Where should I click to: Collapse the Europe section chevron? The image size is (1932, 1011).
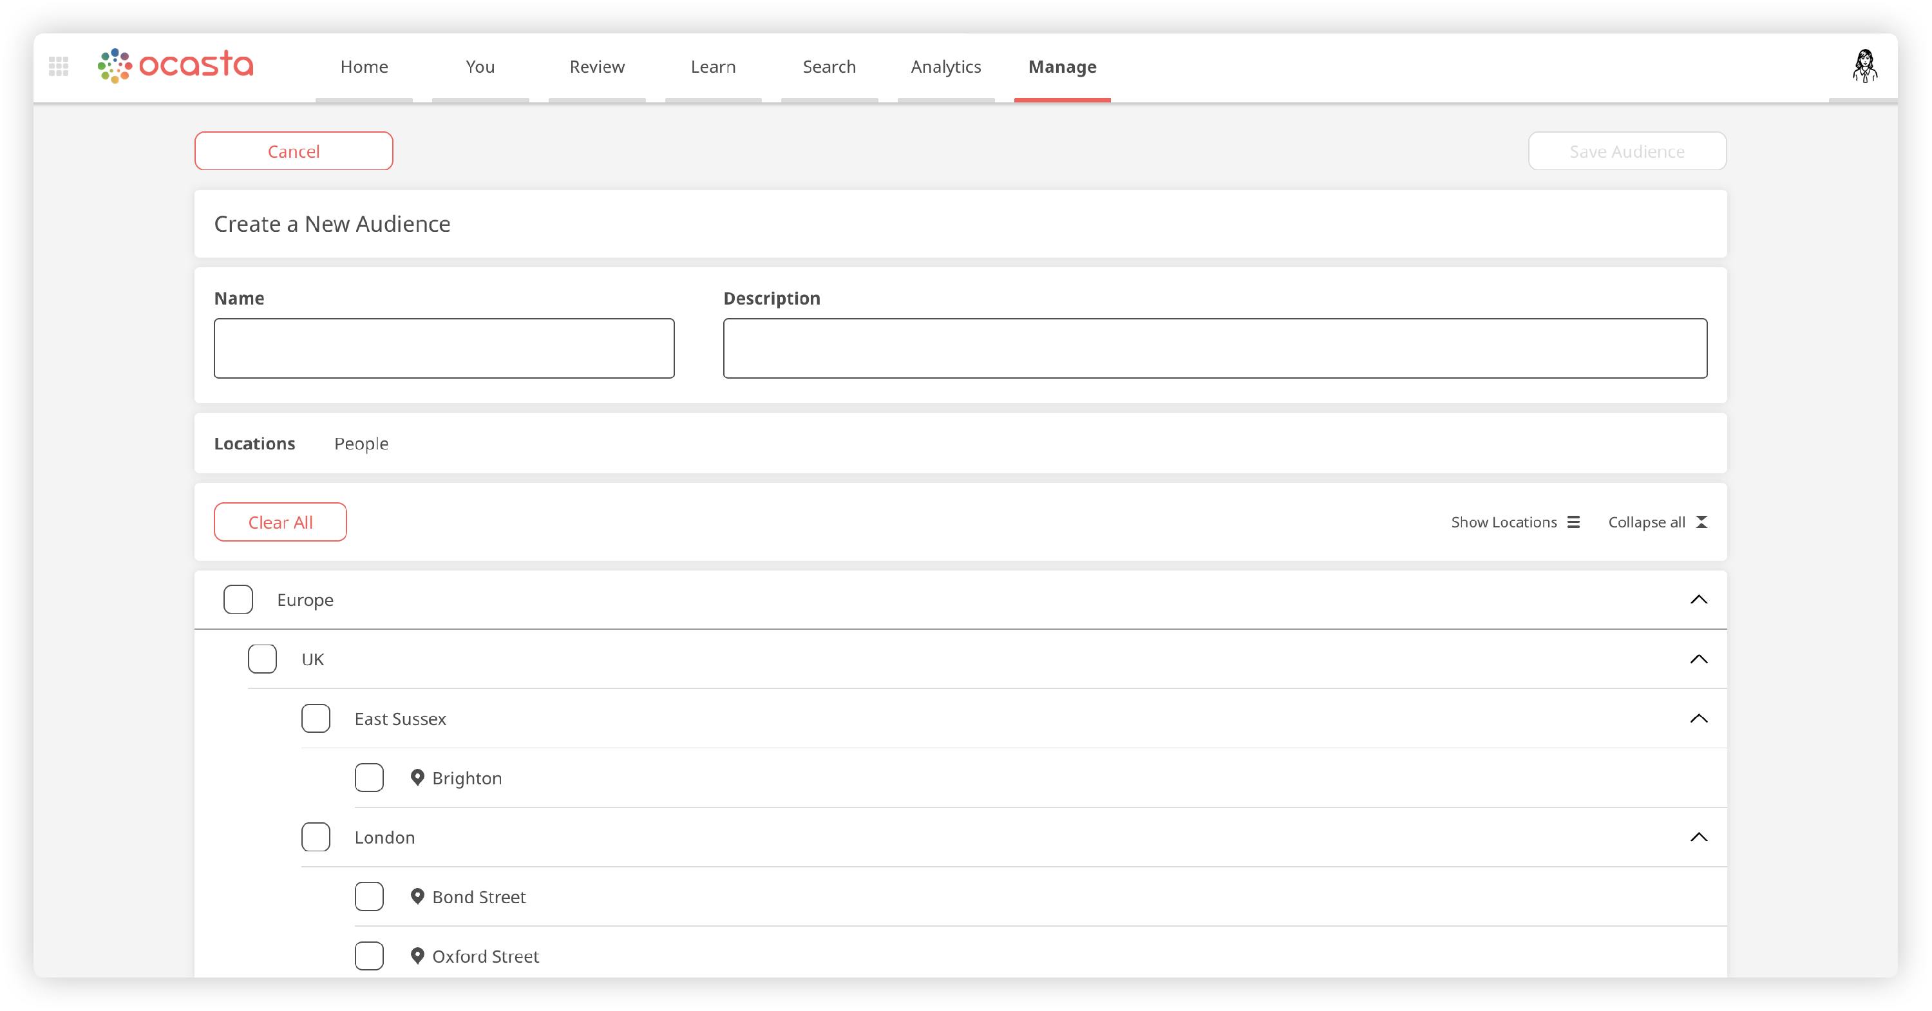pyautogui.click(x=1699, y=600)
